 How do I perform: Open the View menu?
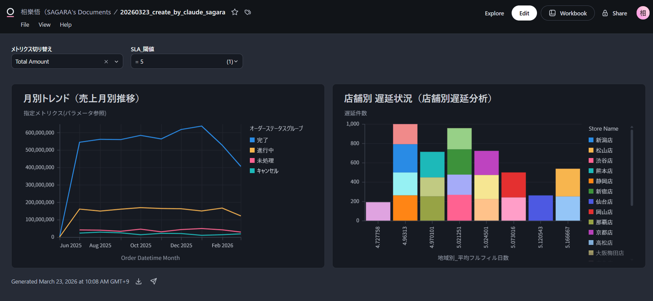point(44,25)
